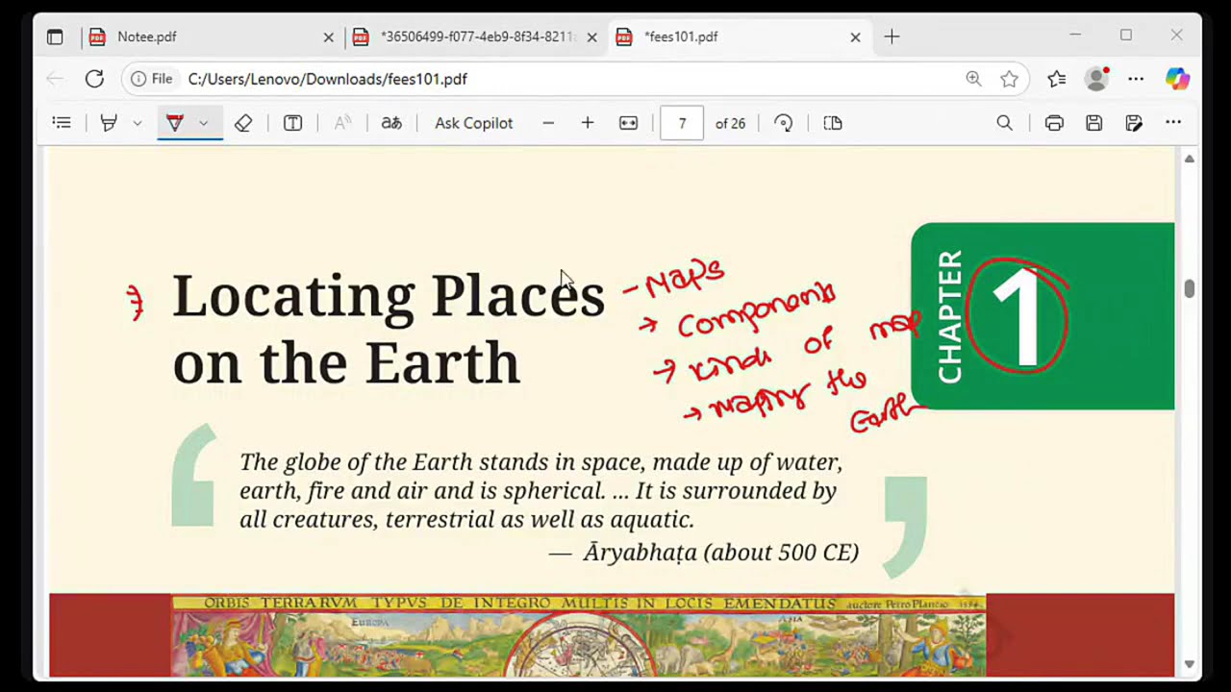
Task: Click the green CHAPTER 1 banner
Action: tap(1043, 316)
